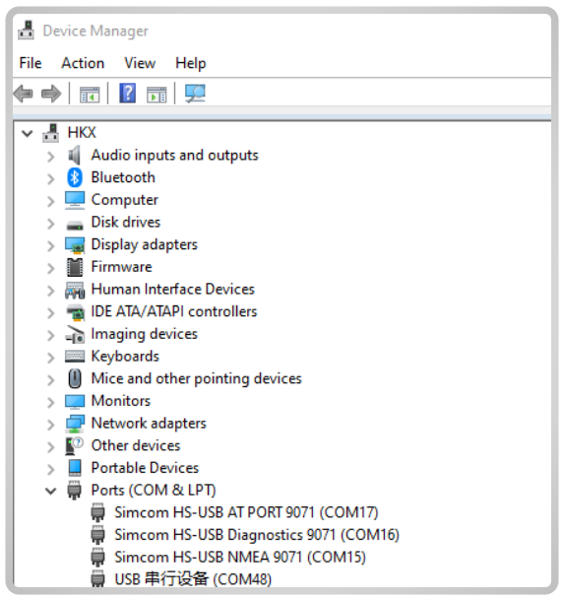Select Simcom HS-USB NMEA 9071 (COM15)
563x601 pixels.
point(240,557)
